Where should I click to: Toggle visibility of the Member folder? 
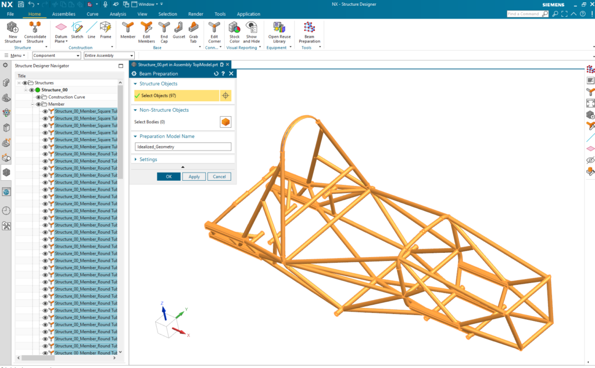39,104
